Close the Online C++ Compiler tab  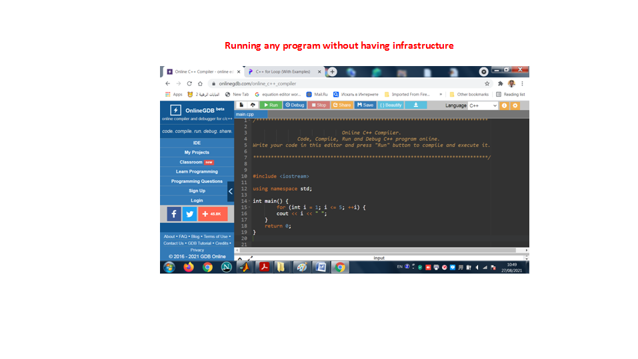(239, 71)
